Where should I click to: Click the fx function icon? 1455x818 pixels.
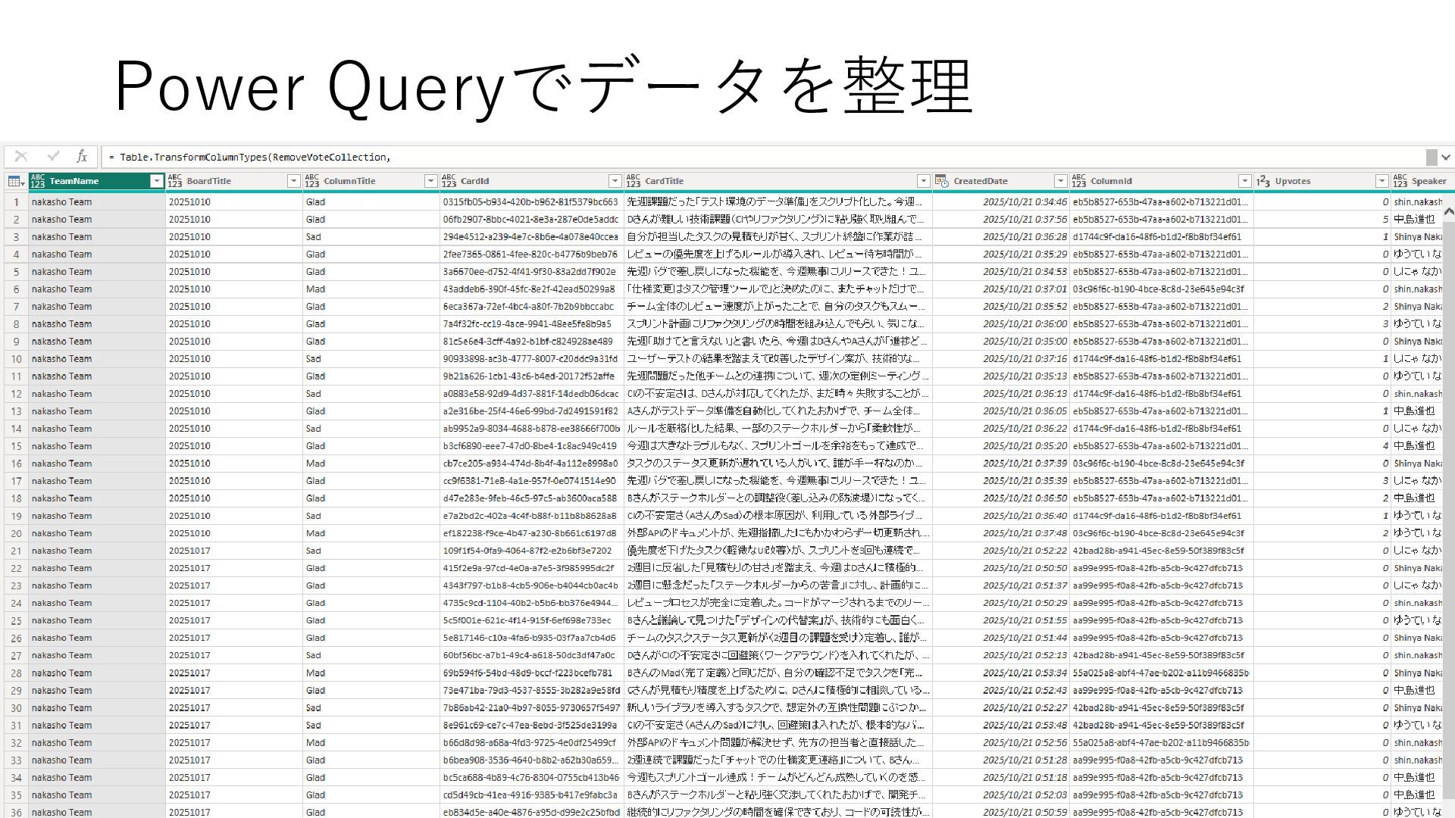[82, 157]
